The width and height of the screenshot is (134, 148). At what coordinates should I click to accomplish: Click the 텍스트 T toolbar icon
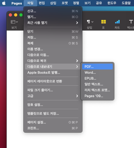point(131,22)
